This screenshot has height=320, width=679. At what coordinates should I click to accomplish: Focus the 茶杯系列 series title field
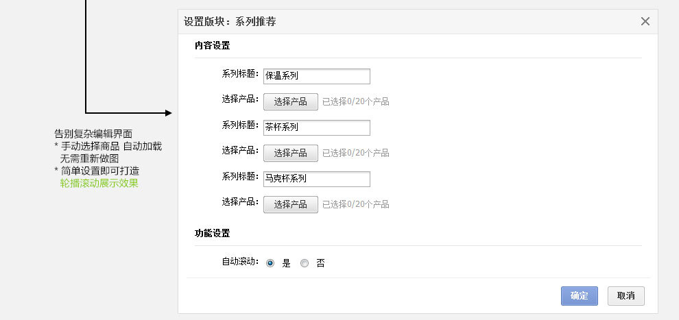[317, 127]
